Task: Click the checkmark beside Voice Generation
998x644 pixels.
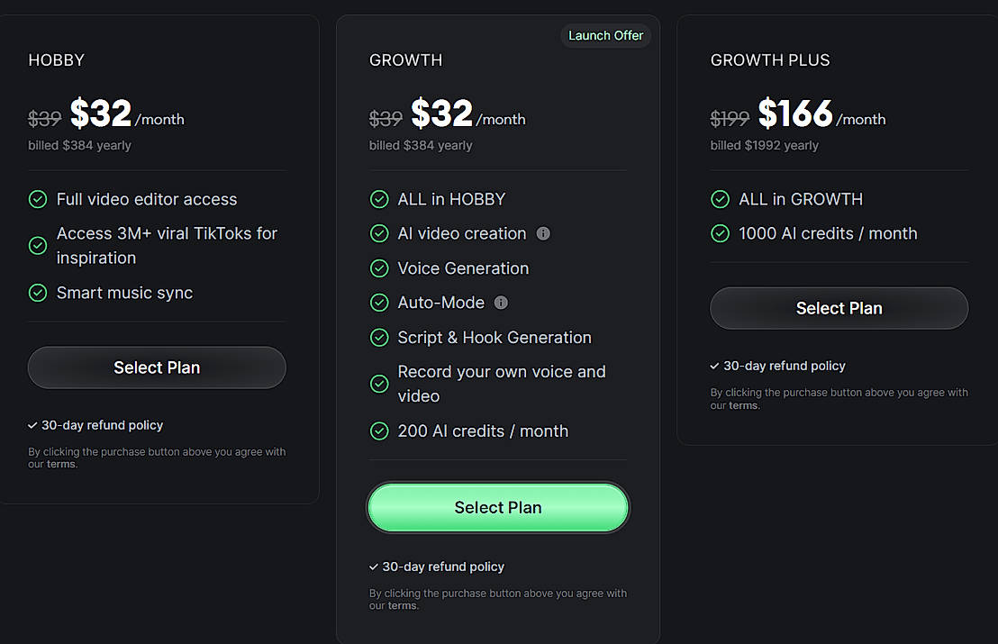Action: point(379,268)
